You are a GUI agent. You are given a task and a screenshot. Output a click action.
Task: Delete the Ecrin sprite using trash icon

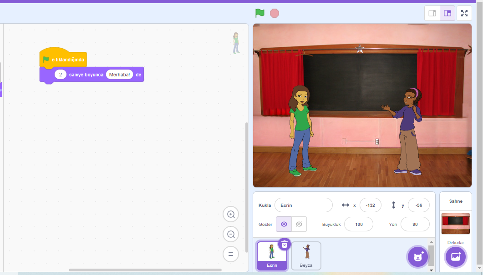pos(285,244)
